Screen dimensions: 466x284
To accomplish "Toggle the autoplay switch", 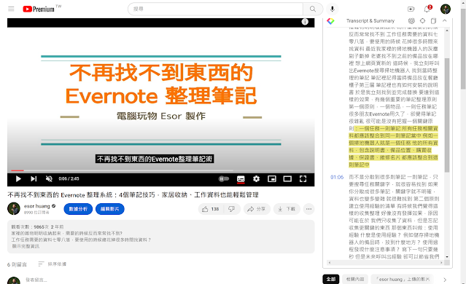I will point(224,178).
